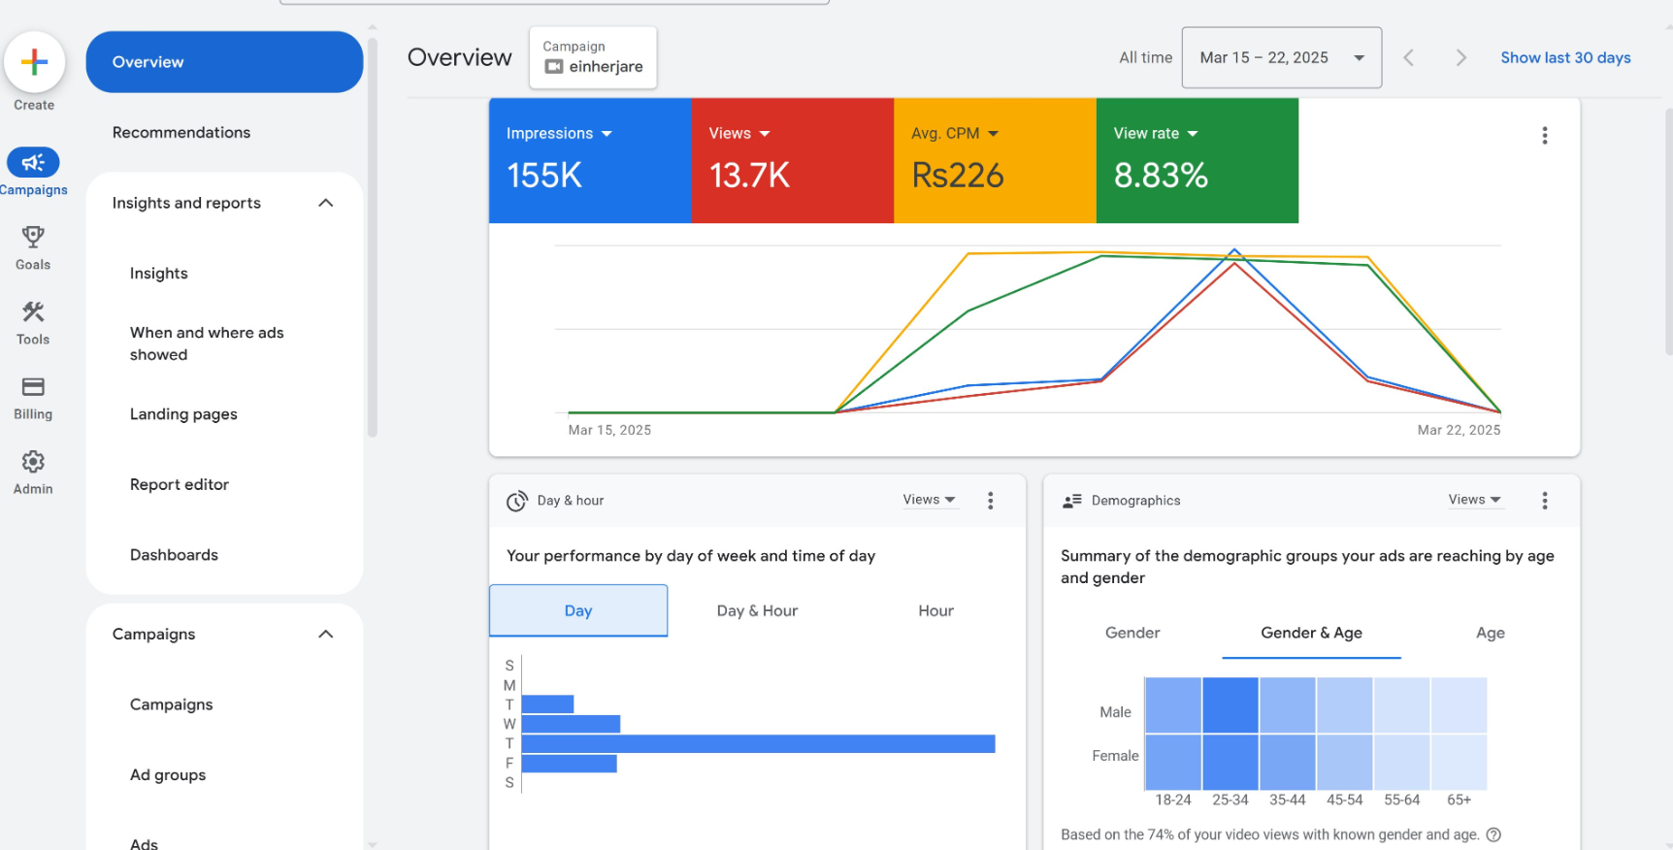Open Recommendations in the sidebar

click(181, 132)
